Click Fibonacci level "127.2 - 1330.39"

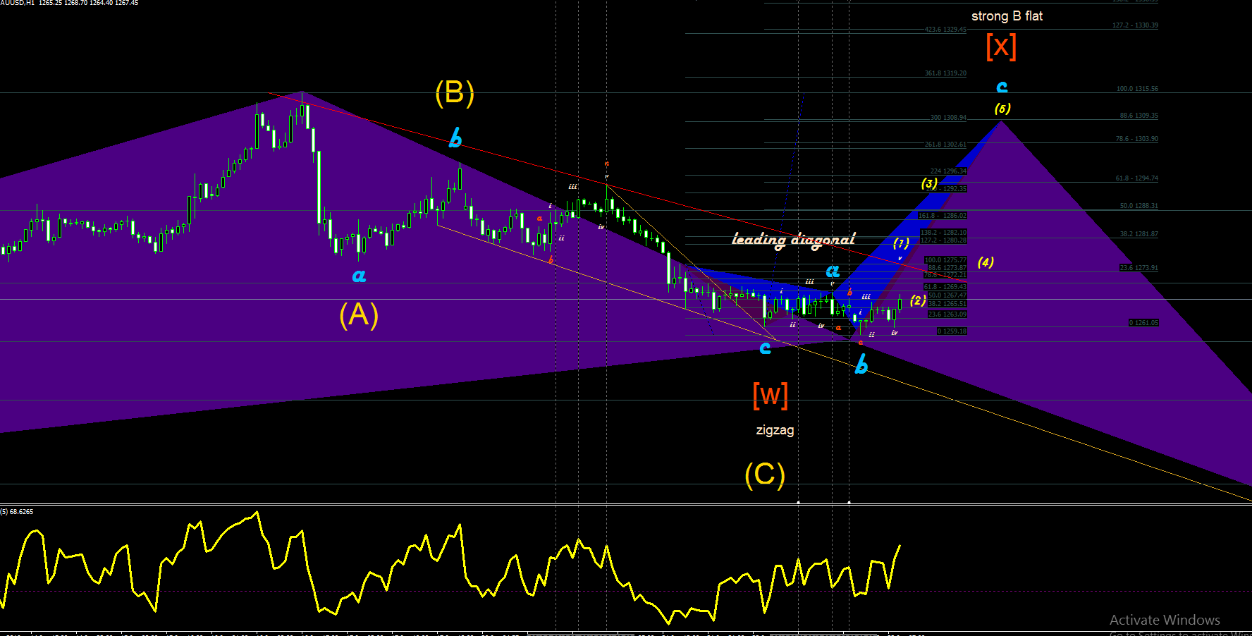pyautogui.click(x=1135, y=25)
